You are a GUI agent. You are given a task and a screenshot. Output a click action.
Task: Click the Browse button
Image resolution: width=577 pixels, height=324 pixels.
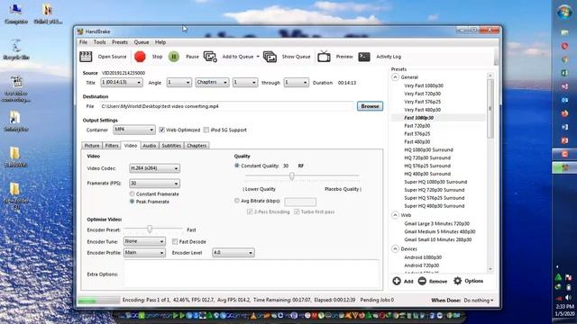pos(370,106)
